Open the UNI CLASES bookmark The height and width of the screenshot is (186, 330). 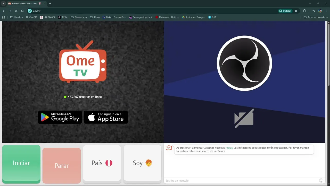click(47, 17)
